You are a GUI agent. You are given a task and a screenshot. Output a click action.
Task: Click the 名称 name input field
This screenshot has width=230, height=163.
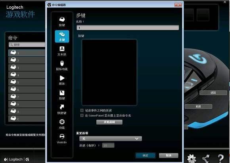click(128, 28)
